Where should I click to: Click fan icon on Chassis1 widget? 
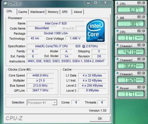117,45
